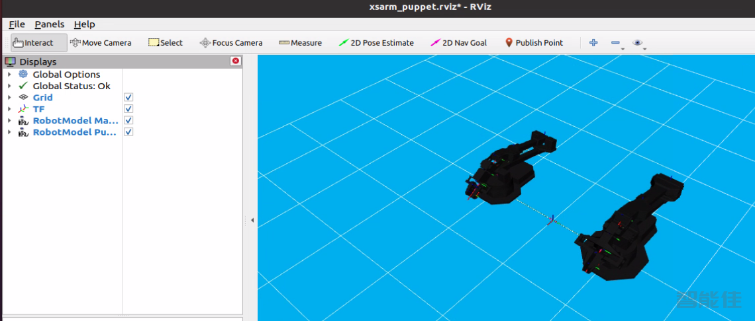Activate the Move Camera tool
755x321 pixels.
click(x=101, y=43)
